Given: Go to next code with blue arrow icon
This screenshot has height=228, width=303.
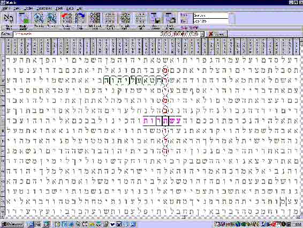Looking at the screenshot, I should pyautogui.click(x=80, y=18).
